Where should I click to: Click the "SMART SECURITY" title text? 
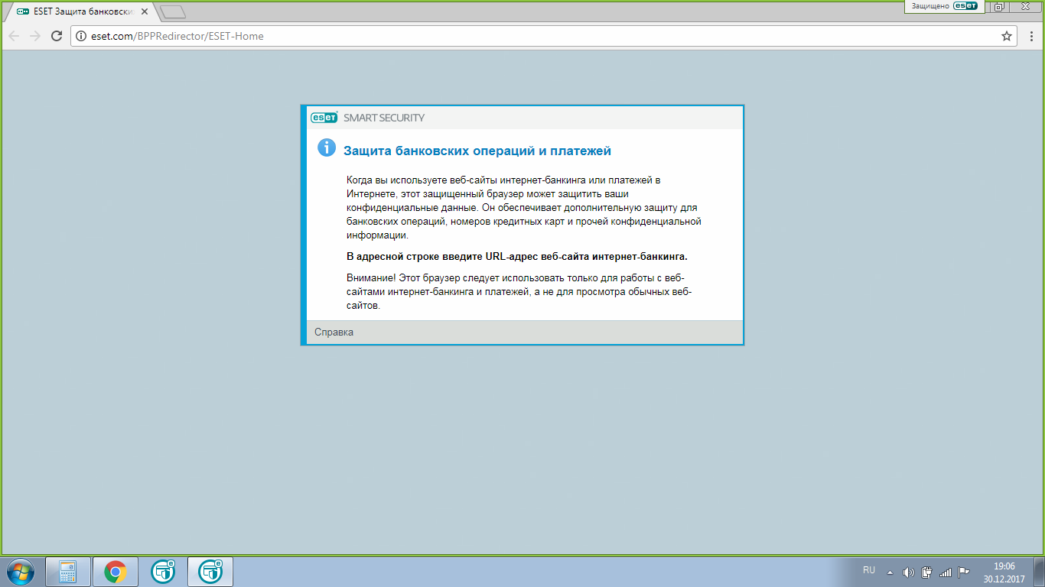click(384, 118)
